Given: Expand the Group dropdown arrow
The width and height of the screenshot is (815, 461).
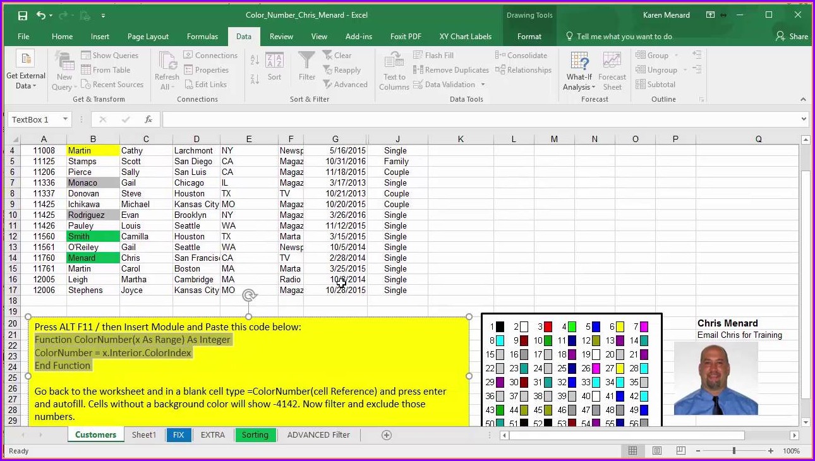Looking at the screenshot, I should pyautogui.click(x=676, y=56).
